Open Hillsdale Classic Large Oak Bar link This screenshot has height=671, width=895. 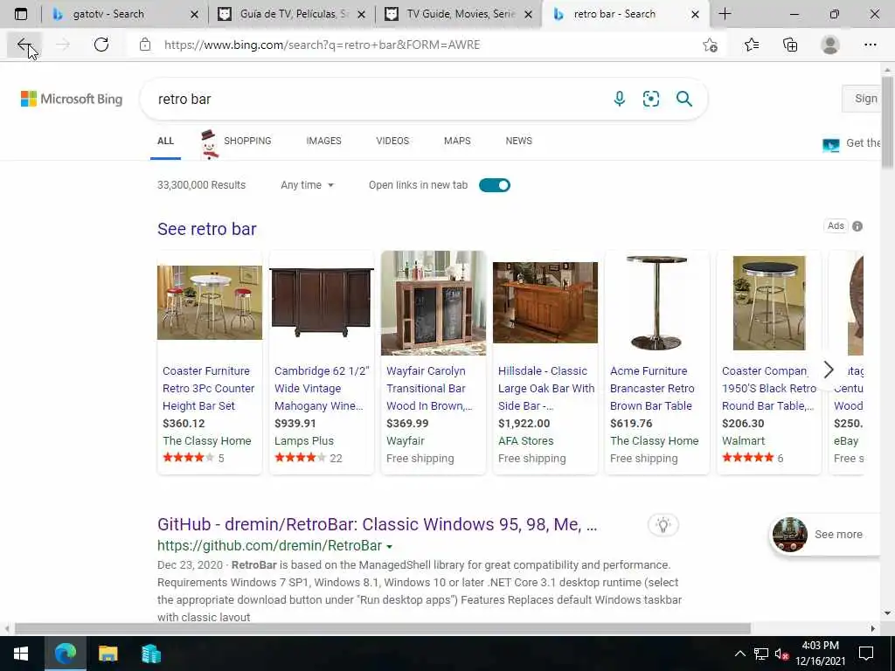click(x=546, y=388)
